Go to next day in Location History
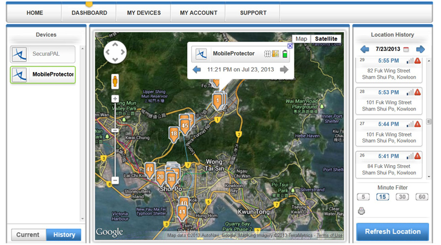The width and height of the screenshot is (441, 245). click(x=420, y=49)
